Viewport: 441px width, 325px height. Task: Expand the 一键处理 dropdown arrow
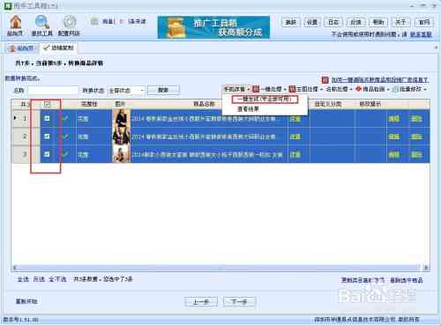(x=285, y=89)
